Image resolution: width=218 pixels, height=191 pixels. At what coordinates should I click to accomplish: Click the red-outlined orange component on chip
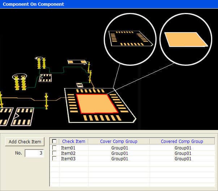point(97,104)
